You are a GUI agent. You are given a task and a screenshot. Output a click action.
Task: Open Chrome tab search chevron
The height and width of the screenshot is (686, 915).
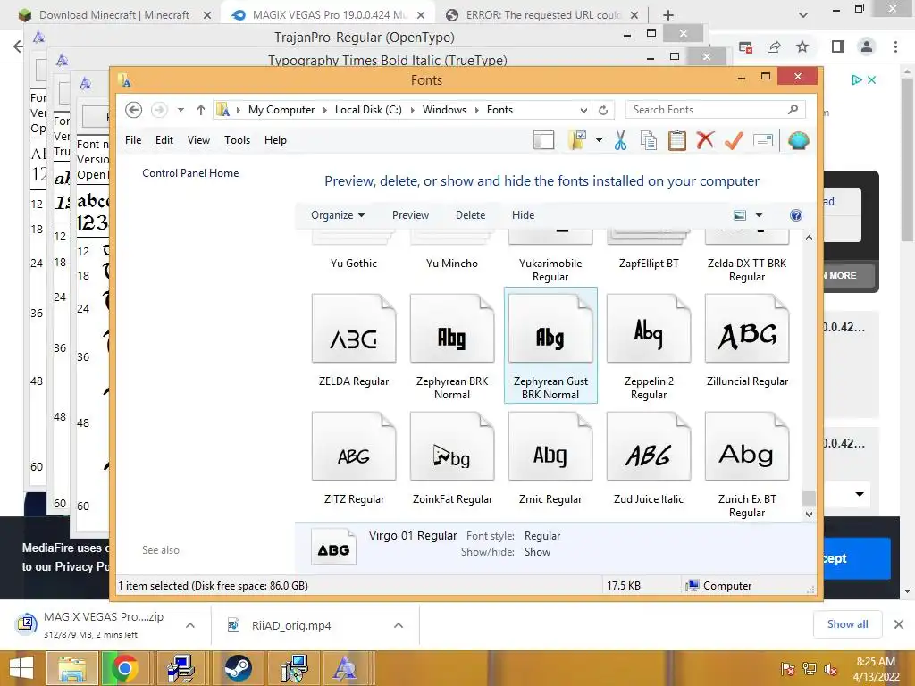[x=803, y=15]
